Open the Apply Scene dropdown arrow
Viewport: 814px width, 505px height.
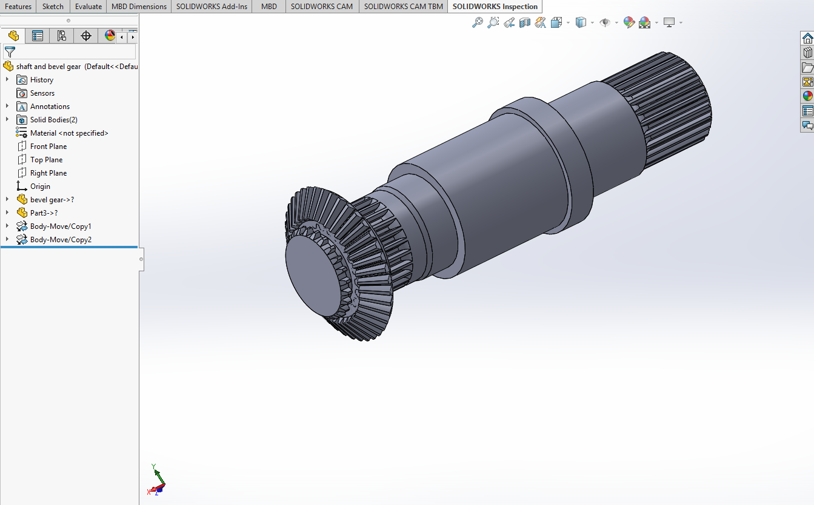coord(656,23)
